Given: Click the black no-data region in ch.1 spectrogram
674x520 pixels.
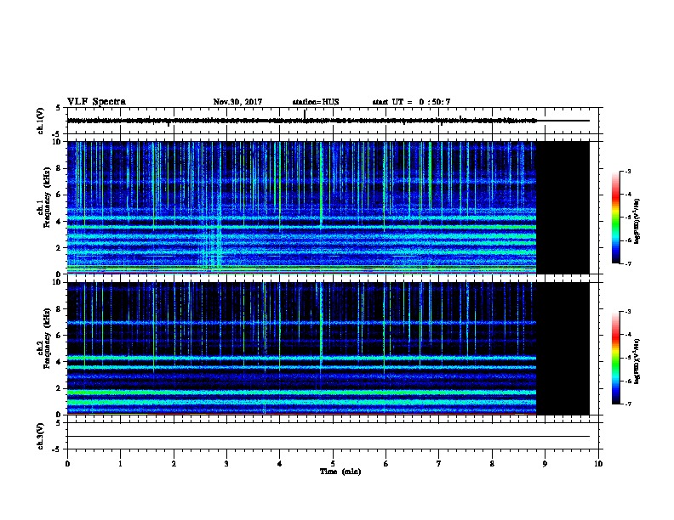Looking at the screenshot, I should pyautogui.click(x=563, y=207).
